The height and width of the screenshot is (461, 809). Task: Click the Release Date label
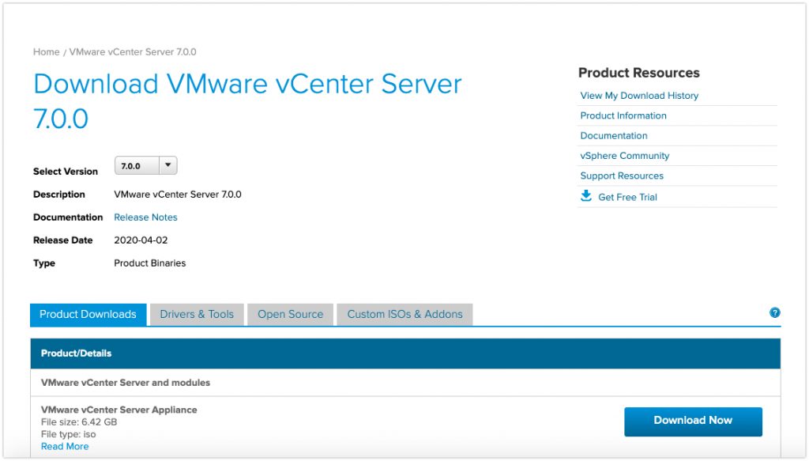63,240
